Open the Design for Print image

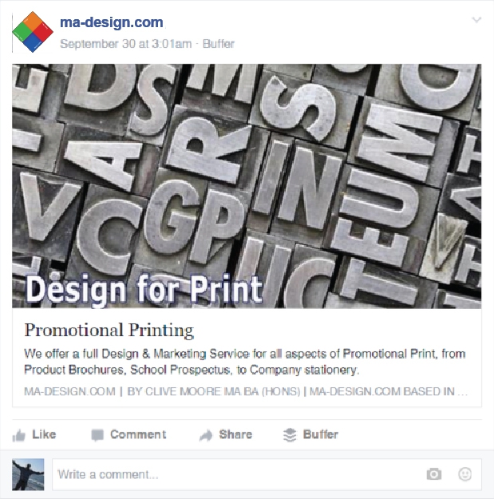247,185
